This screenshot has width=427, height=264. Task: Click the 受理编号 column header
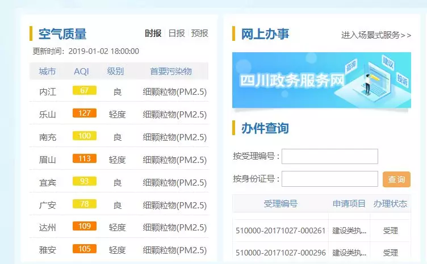tap(281, 204)
